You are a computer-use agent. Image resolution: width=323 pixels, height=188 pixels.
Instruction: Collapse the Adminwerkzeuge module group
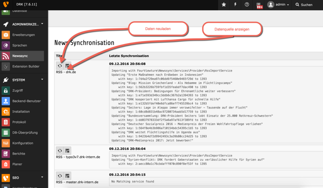pos(42,24)
